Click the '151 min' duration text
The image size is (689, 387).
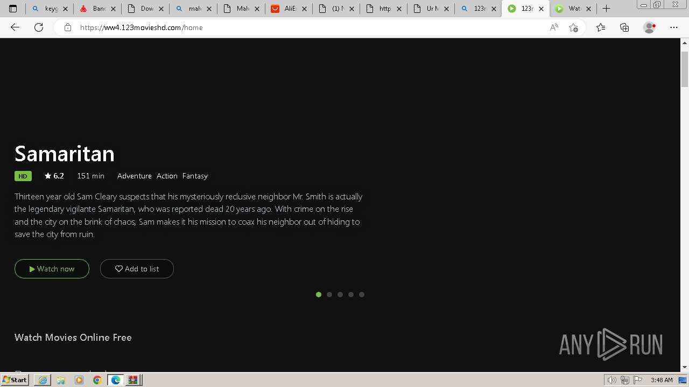[90, 176]
